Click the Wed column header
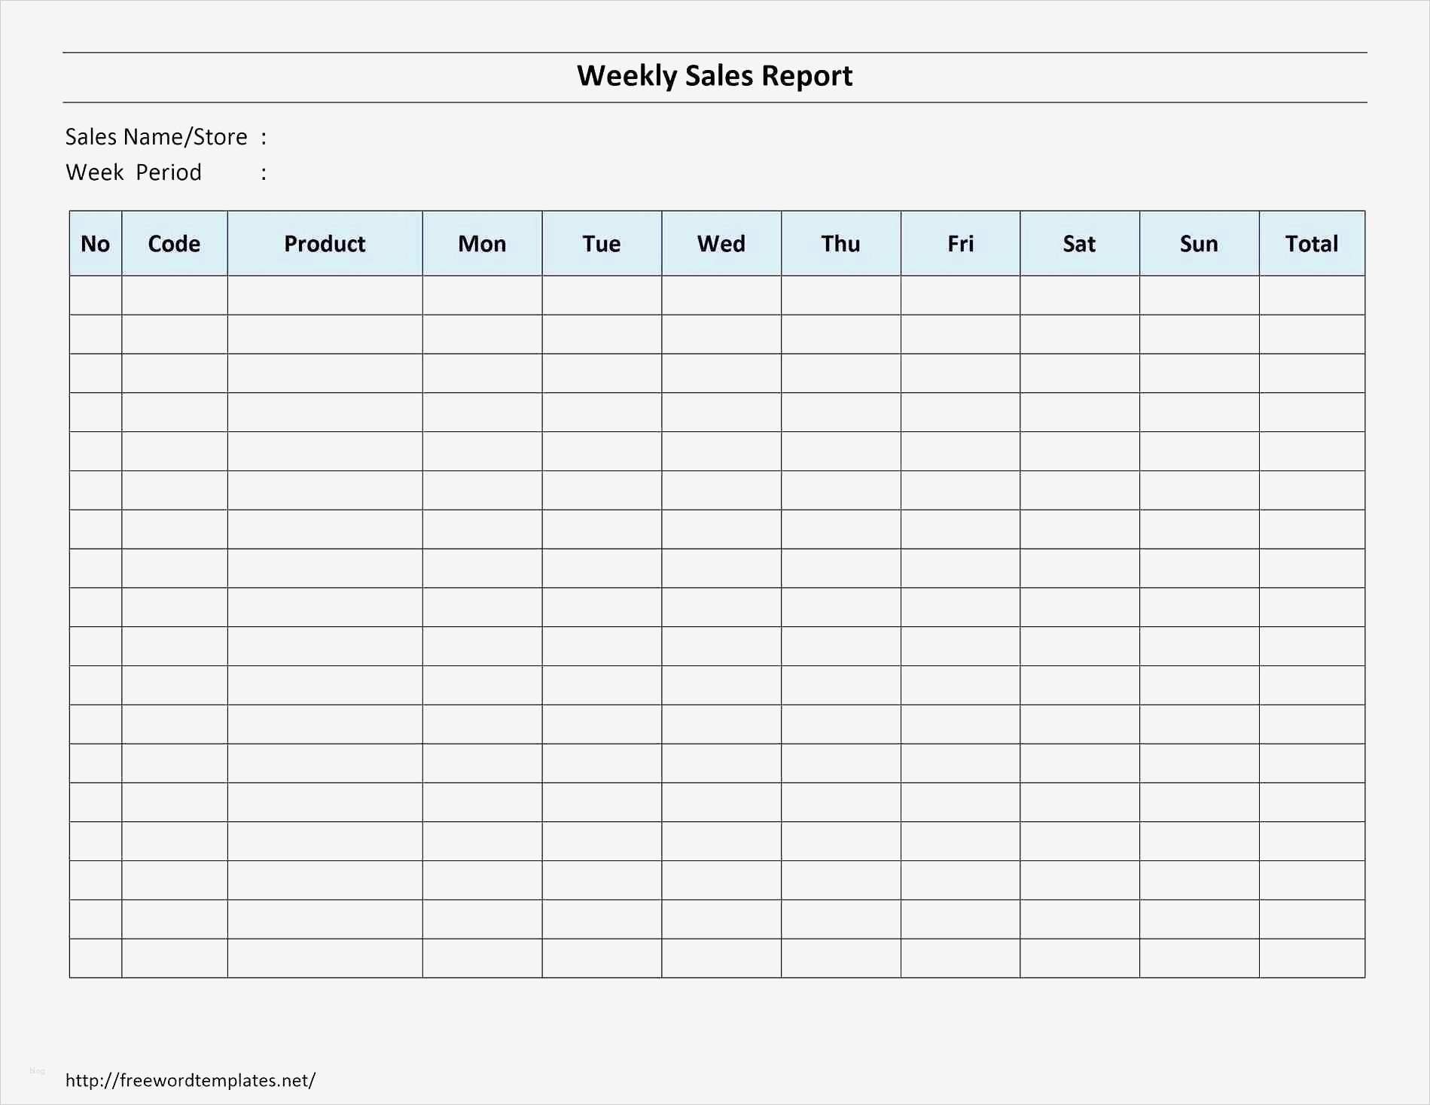 click(x=721, y=244)
